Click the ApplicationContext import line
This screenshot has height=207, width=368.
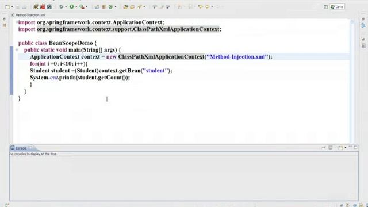[91, 22]
